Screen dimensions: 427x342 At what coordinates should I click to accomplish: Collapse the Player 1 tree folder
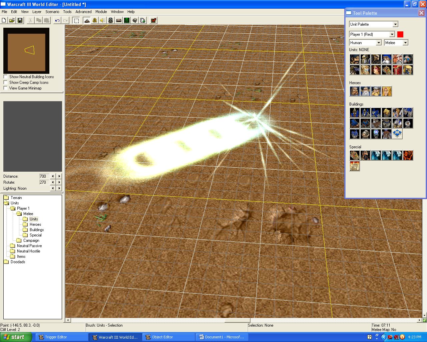coord(13,208)
